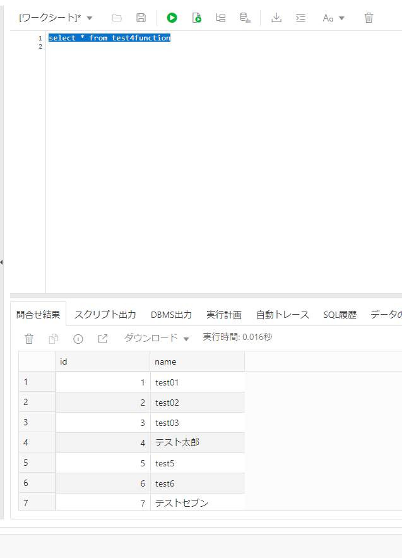402x558 pixels.
Task: Select the test01 cell
Action: (198, 382)
